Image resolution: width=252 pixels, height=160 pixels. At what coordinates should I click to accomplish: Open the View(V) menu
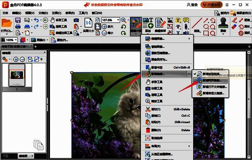[30, 13]
